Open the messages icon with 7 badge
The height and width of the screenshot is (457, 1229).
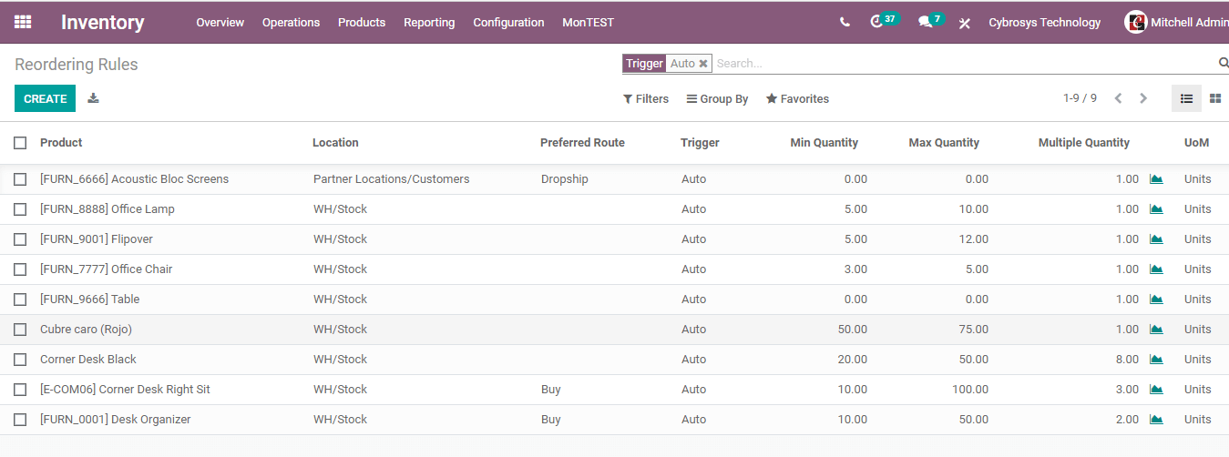(930, 21)
